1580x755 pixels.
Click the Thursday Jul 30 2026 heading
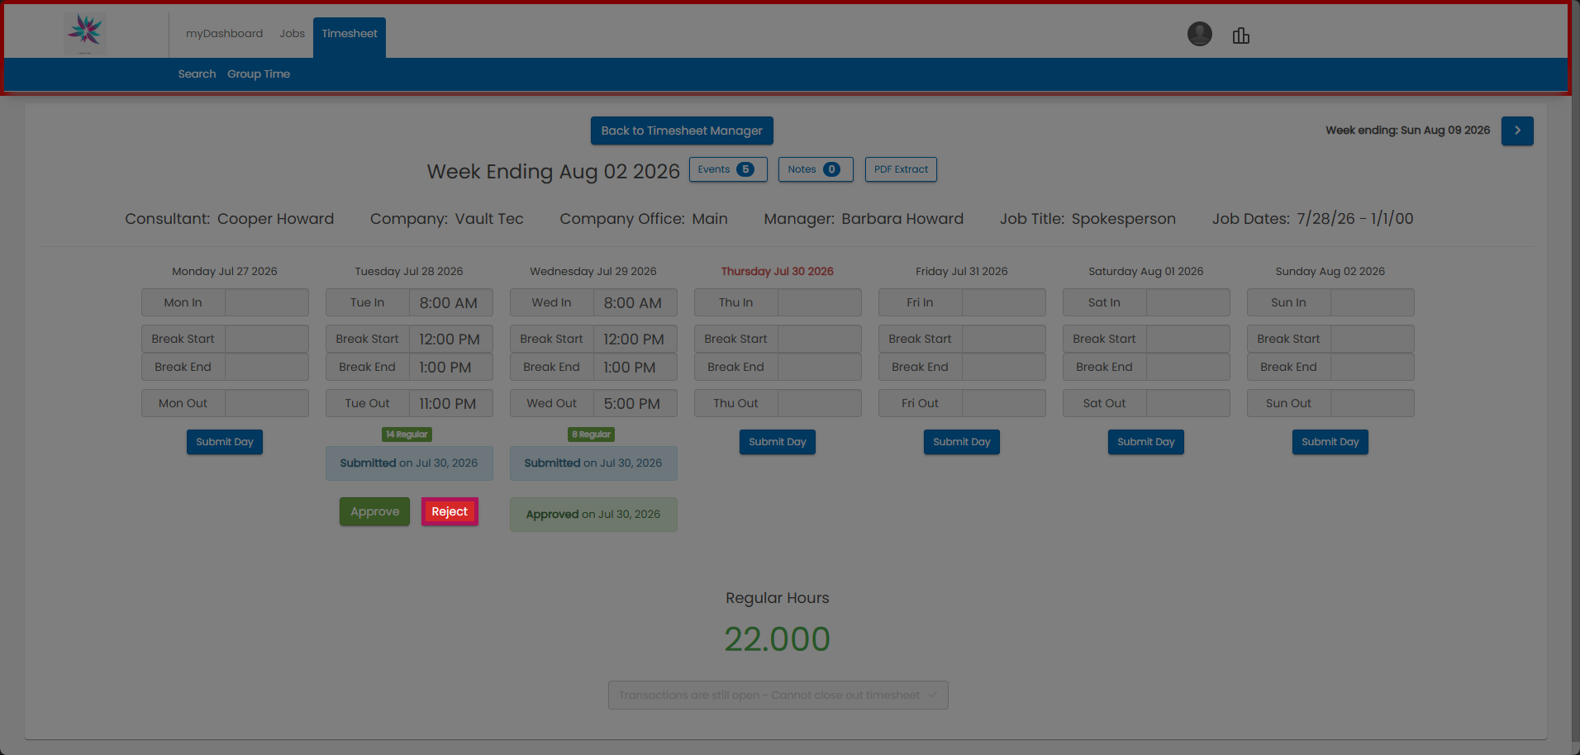pos(777,271)
